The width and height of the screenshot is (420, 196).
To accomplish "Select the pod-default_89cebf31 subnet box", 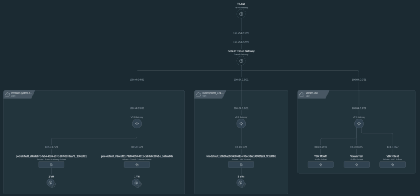I will click(137, 164).
